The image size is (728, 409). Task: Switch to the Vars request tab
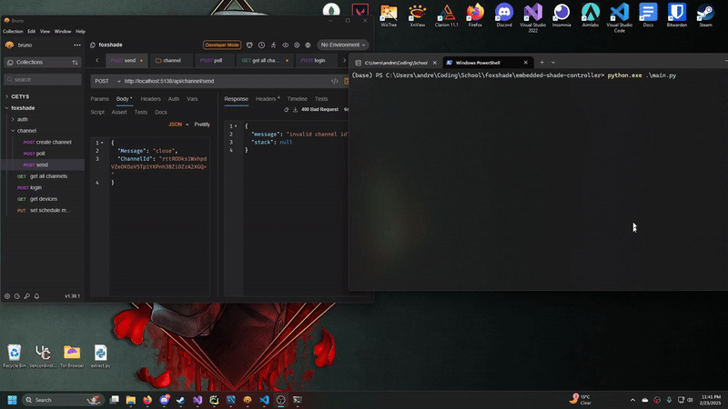point(192,99)
